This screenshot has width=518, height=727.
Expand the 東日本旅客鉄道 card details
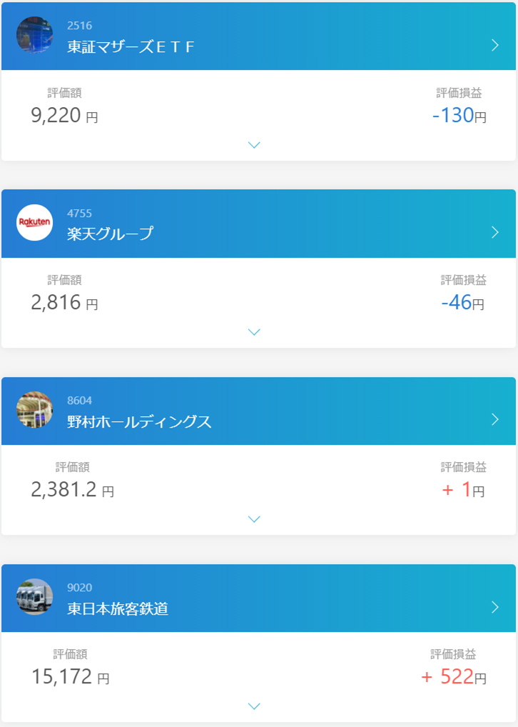254,706
